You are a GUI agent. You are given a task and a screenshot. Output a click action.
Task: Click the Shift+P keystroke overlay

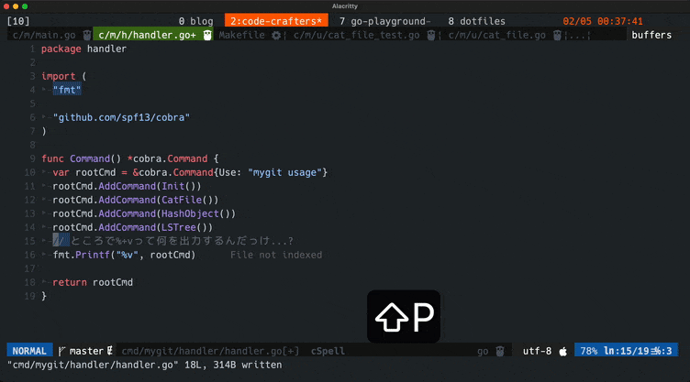pos(404,318)
